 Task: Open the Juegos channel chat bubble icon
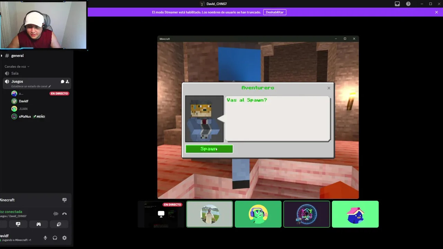62,82
